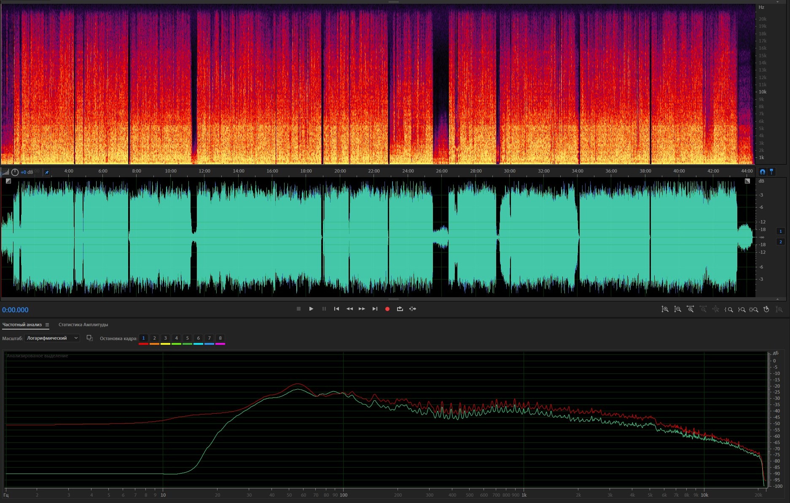790x503 pixels.
Task: Pause playback with the Pause button
Action: pyautogui.click(x=324, y=309)
